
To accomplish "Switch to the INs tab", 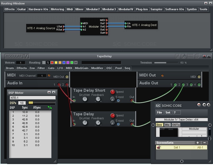I will coord(167,125).
